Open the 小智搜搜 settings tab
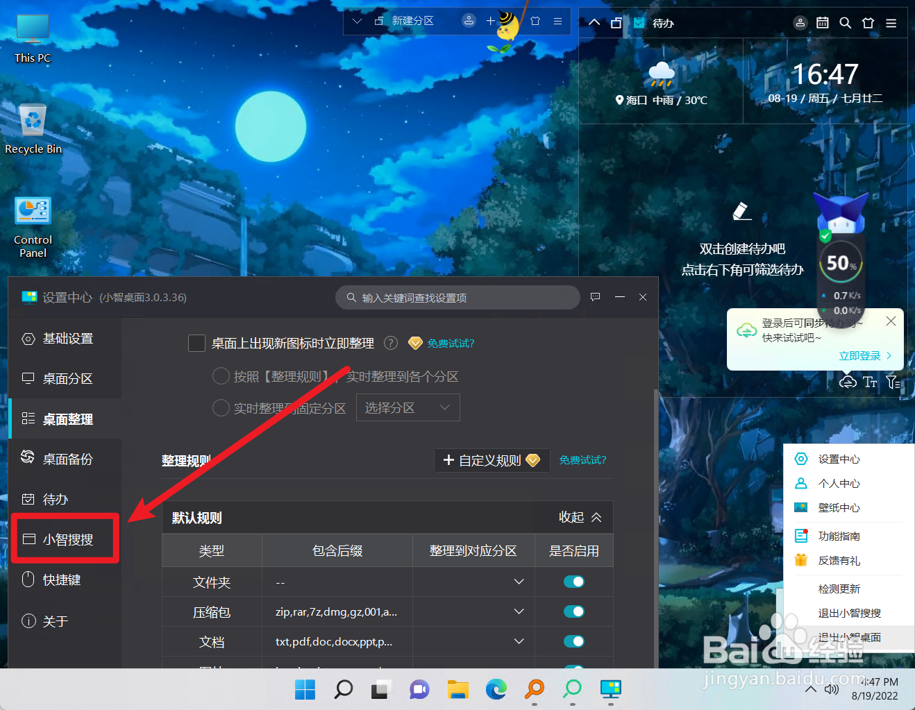The width and height of the screenshot is (915, 710). point(65,539)
